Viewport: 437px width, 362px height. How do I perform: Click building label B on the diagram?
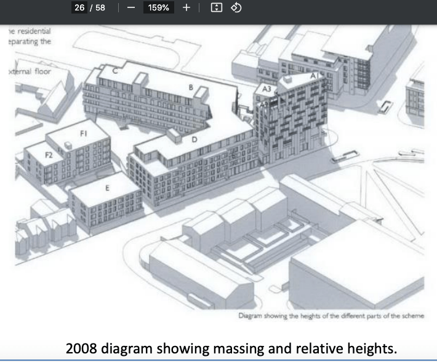(x=191, y=88)
